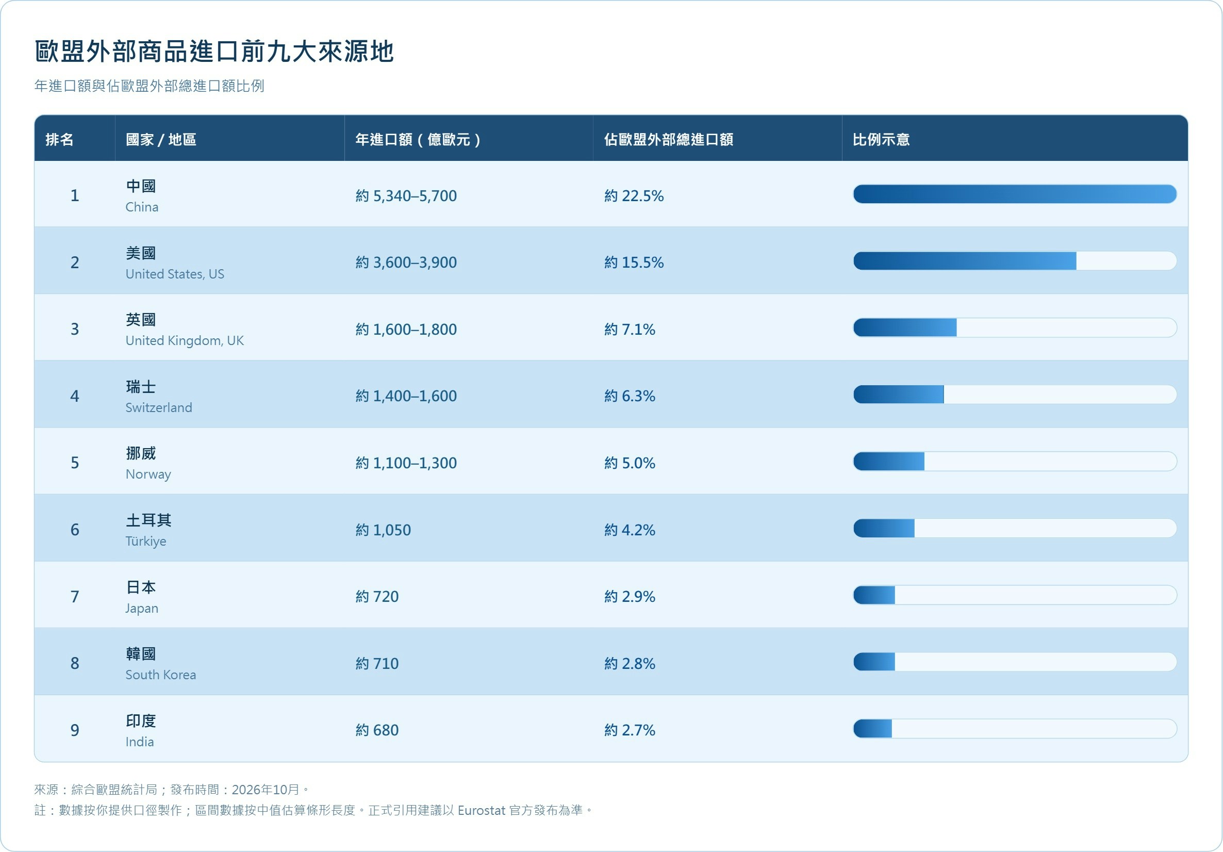Viewport: 1223px width, 852px height.
Task: Click the title 歐盟外部商品進口前九大來源地
Action: (x=214, y=52)
